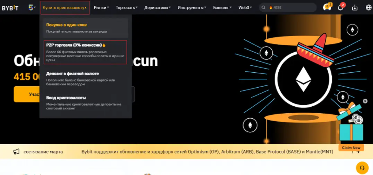Expand the Банкинг dropdown
This screenshot has width=373, height=175.
tap(222, 8)
